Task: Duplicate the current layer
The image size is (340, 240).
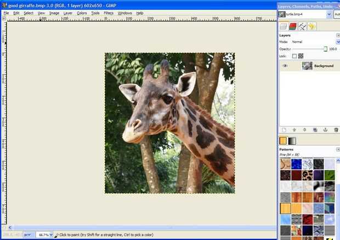Action: pos(315,130)
